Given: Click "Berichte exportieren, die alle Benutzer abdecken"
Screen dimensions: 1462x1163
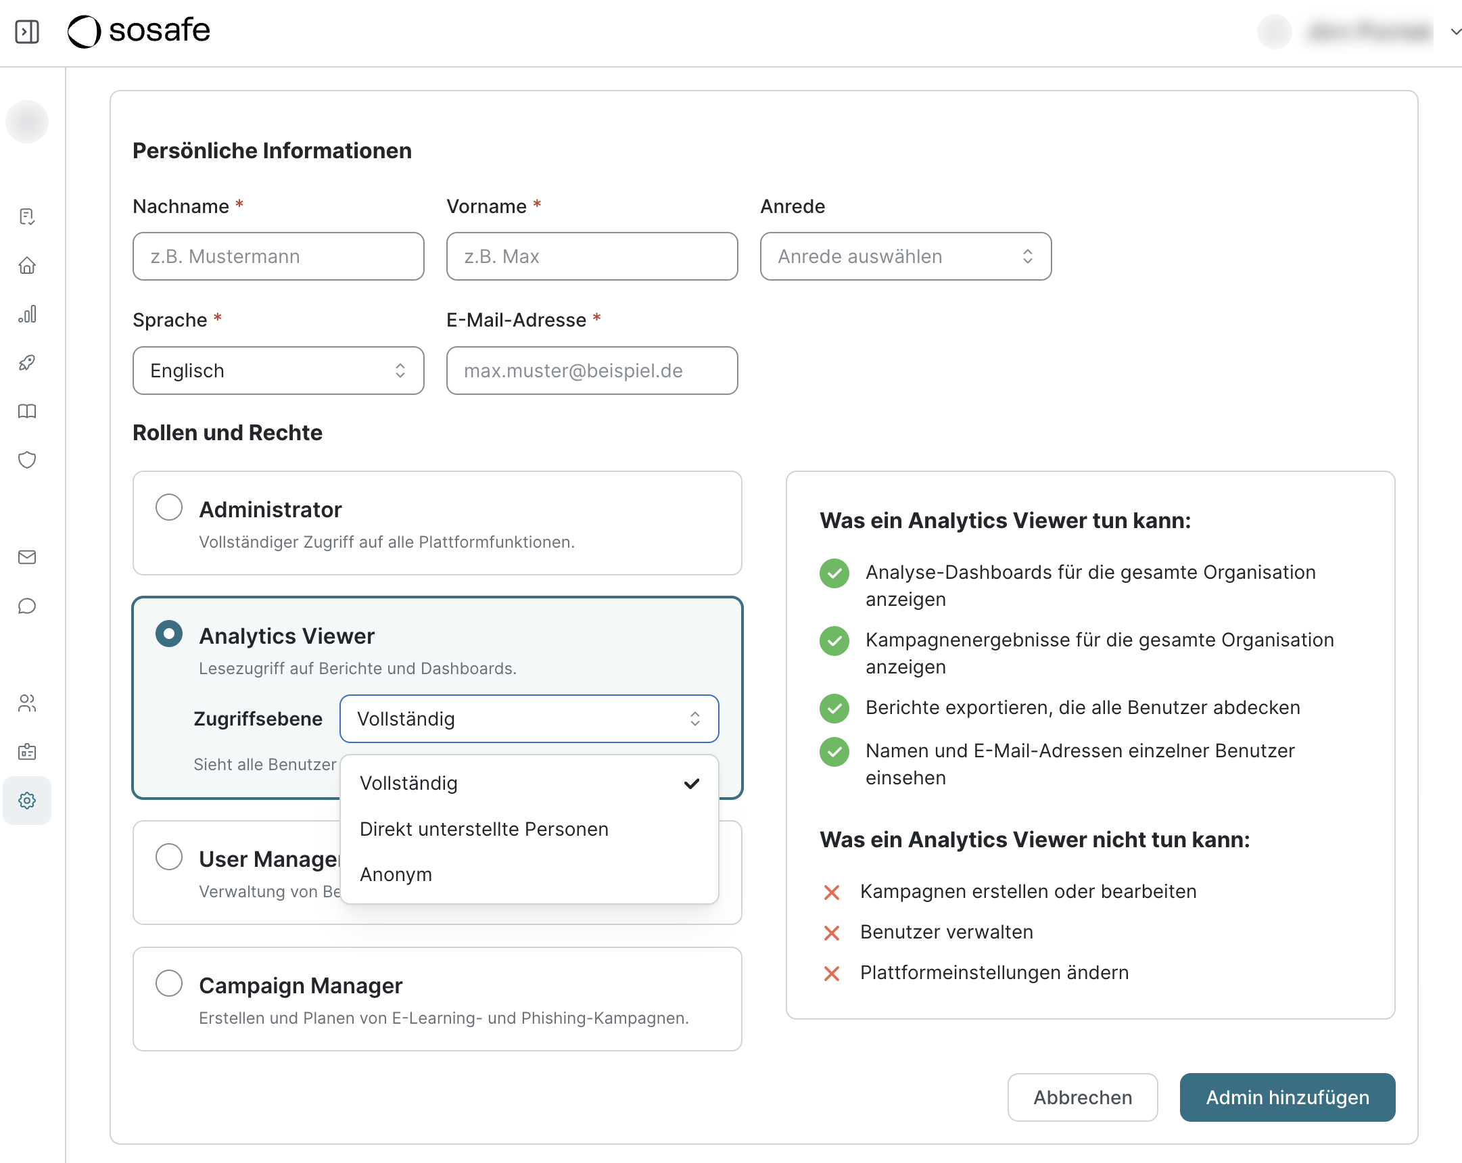Looking at the screenshot, I should [1083, 708].
